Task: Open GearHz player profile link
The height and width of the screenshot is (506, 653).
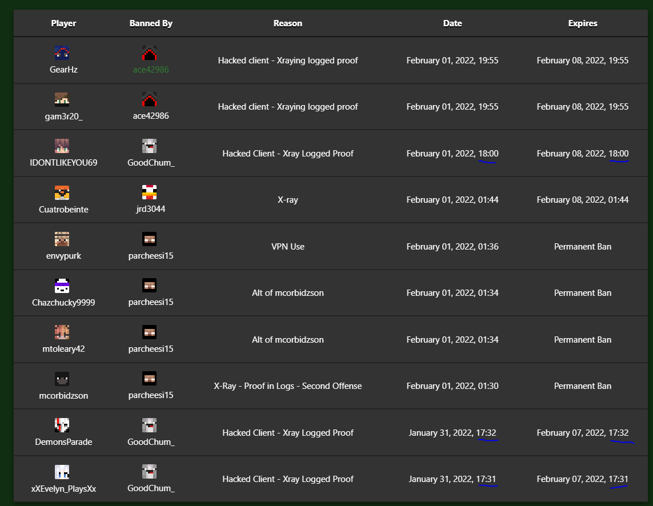Action: point(64,70)
